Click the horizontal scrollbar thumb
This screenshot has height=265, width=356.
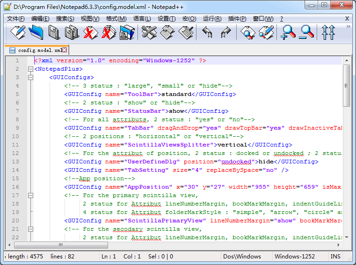click(61, 245)
